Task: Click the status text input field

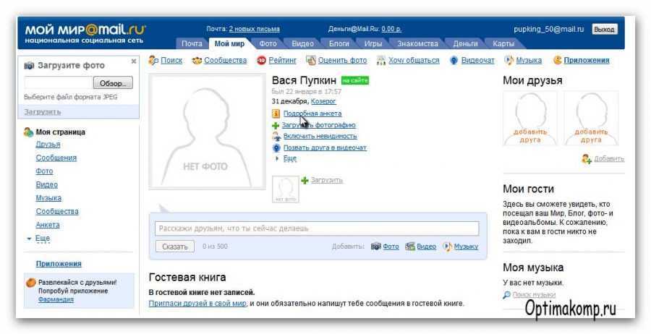Action: (317, 228)
